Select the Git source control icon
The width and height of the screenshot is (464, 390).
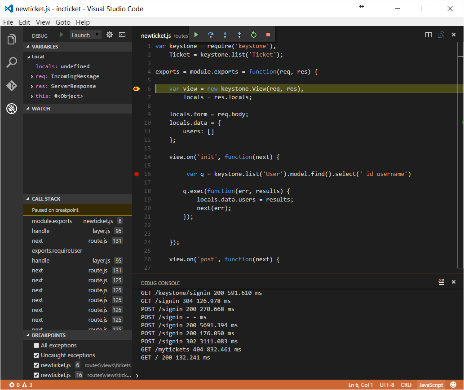pos(11,85)
